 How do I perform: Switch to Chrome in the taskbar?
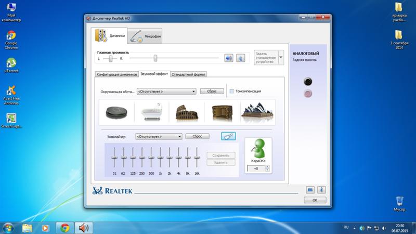[x=64, y=228]
